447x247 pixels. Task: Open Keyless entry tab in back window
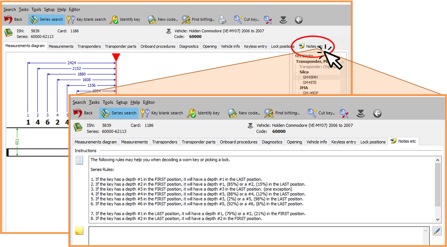pos(255,46)
